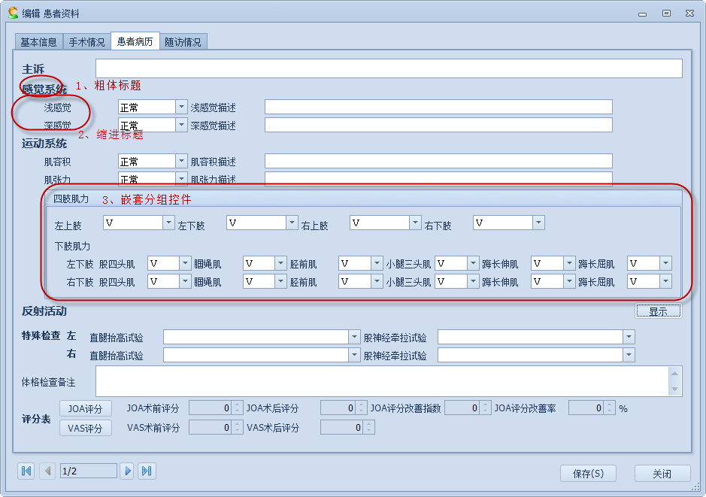
Task: Go to last record navigation icon
Action: click(x=147, y=471)
